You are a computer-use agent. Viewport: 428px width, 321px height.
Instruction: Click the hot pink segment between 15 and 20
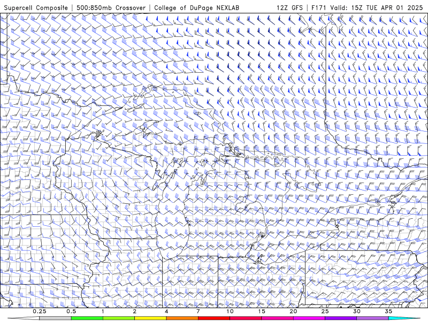(277, 318)
